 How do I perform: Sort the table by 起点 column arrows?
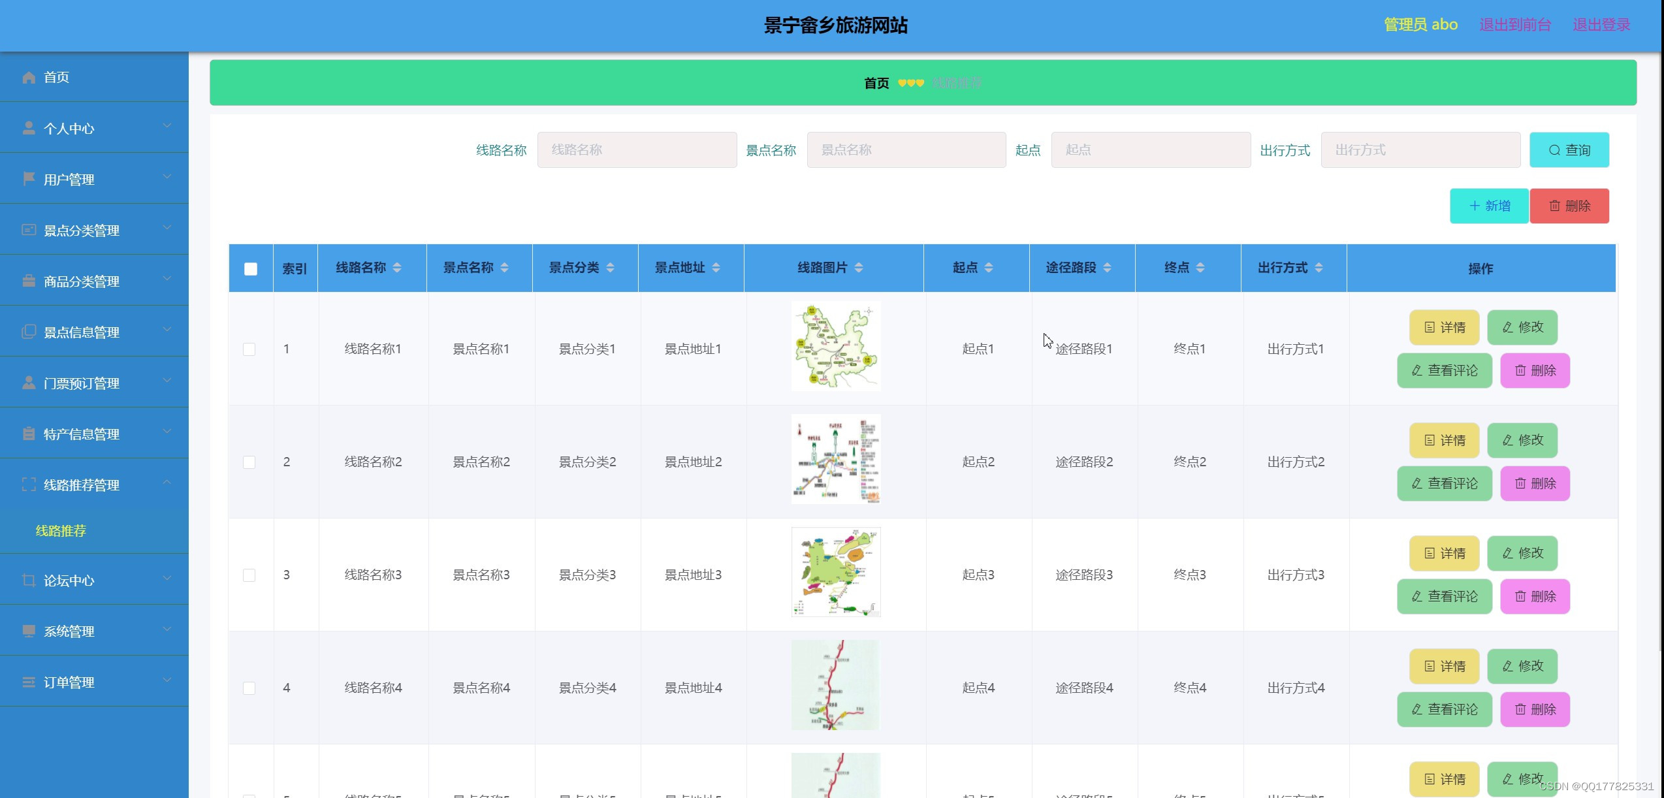(x=989, y=268)
